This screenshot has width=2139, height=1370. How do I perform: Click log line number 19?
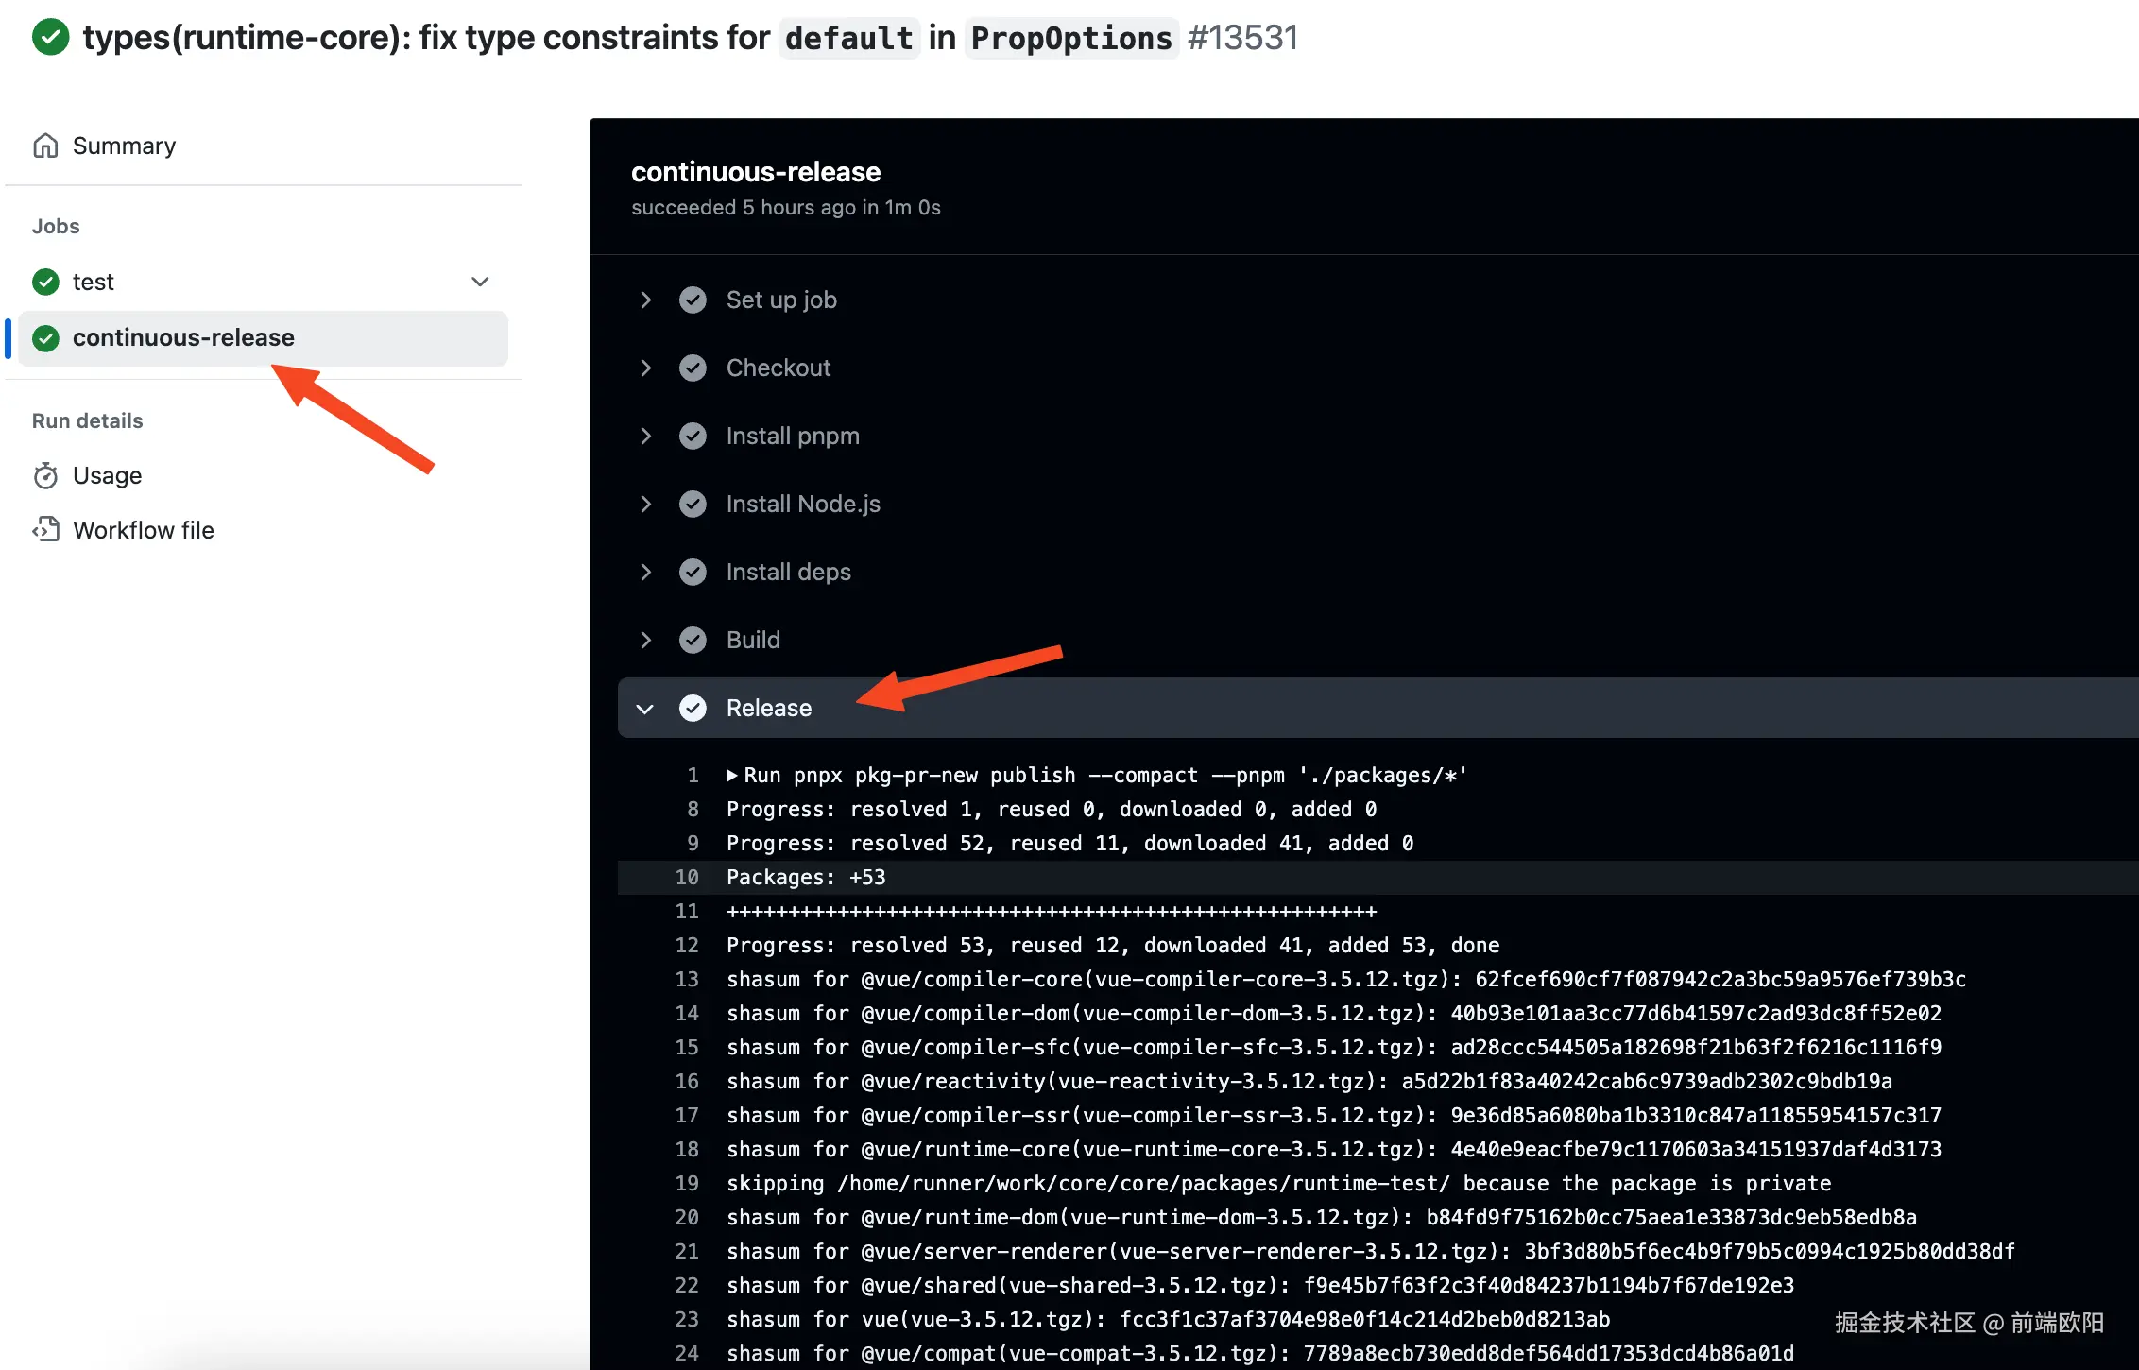(687, 1184)
